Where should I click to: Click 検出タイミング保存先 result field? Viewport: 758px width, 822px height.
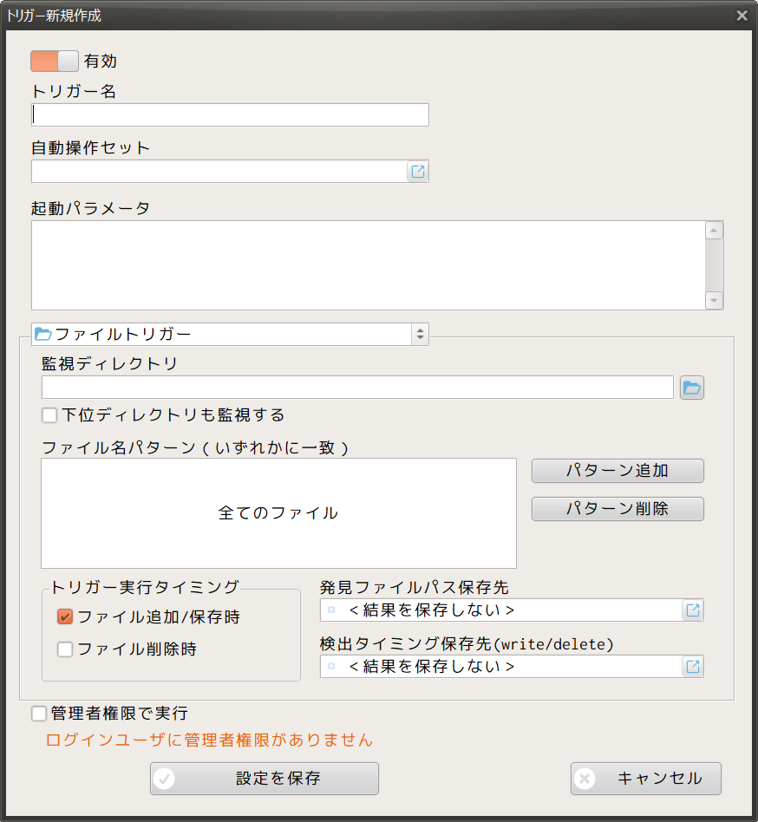pos(501,667)
